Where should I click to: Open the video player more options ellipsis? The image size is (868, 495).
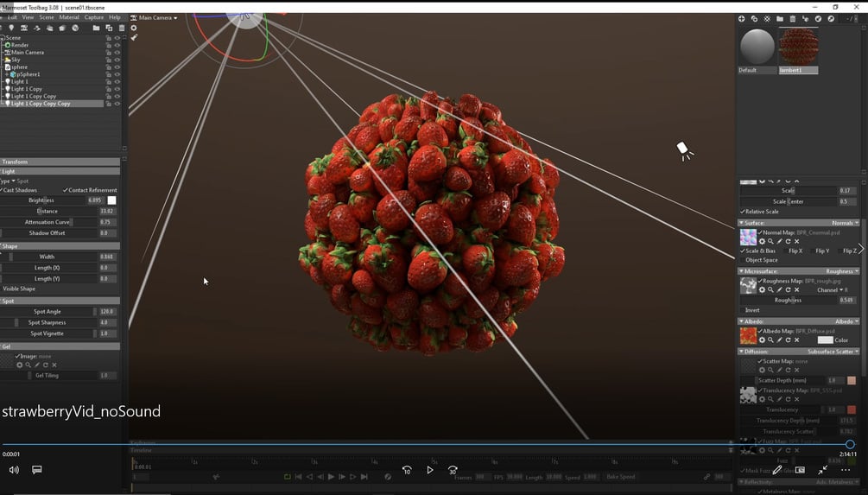(846, 470)
